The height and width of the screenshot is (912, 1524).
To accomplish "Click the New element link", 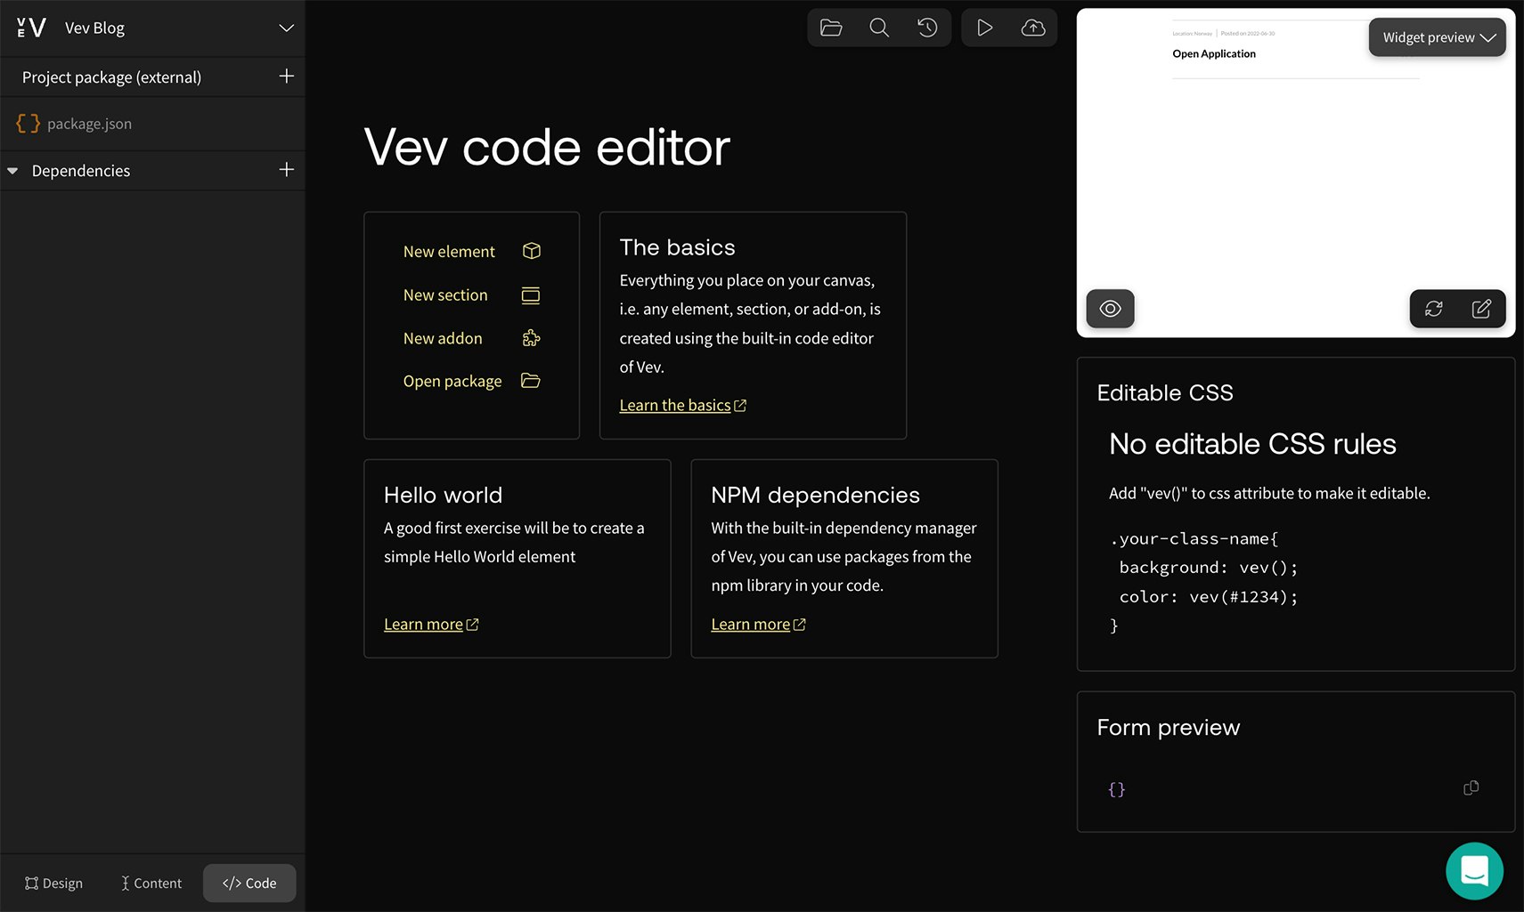I will click(x=449, y=252).
